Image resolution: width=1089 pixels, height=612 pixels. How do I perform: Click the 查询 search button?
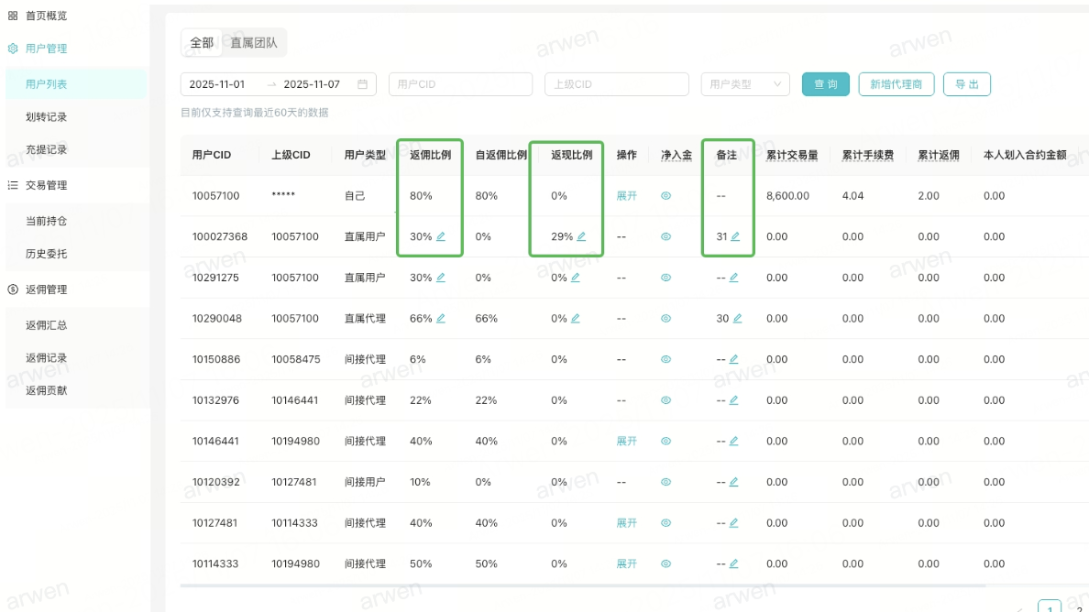coord(825,84)
